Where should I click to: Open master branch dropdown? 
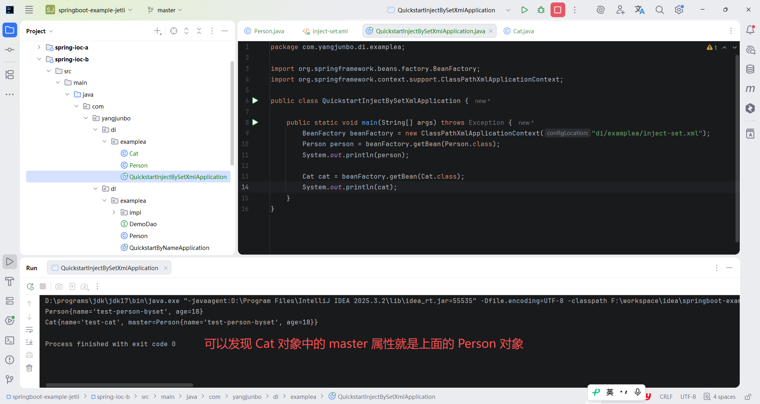point(165,10)
